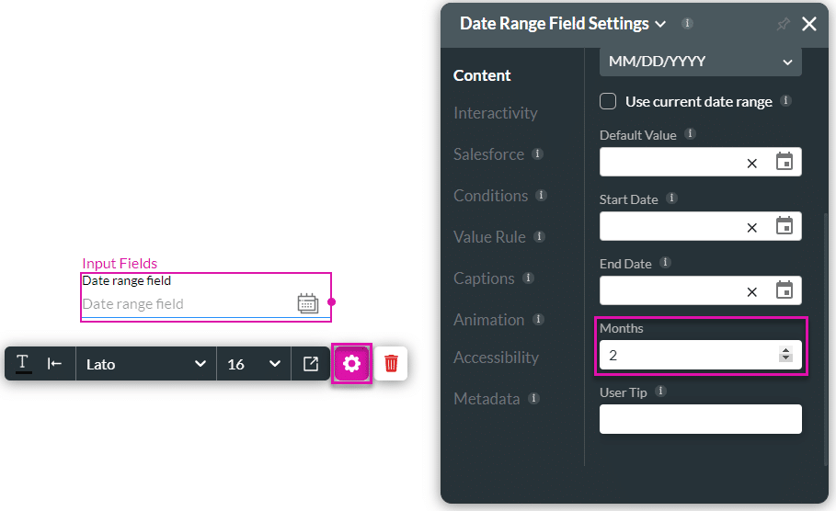Click the red trash delete icon
This screenshot has width=836, height=511.
(391, 364)
